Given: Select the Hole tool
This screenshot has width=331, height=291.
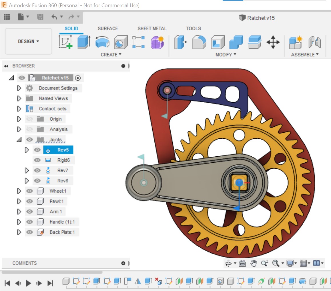Looking at the screenshot, I should (x=121, y=42).
